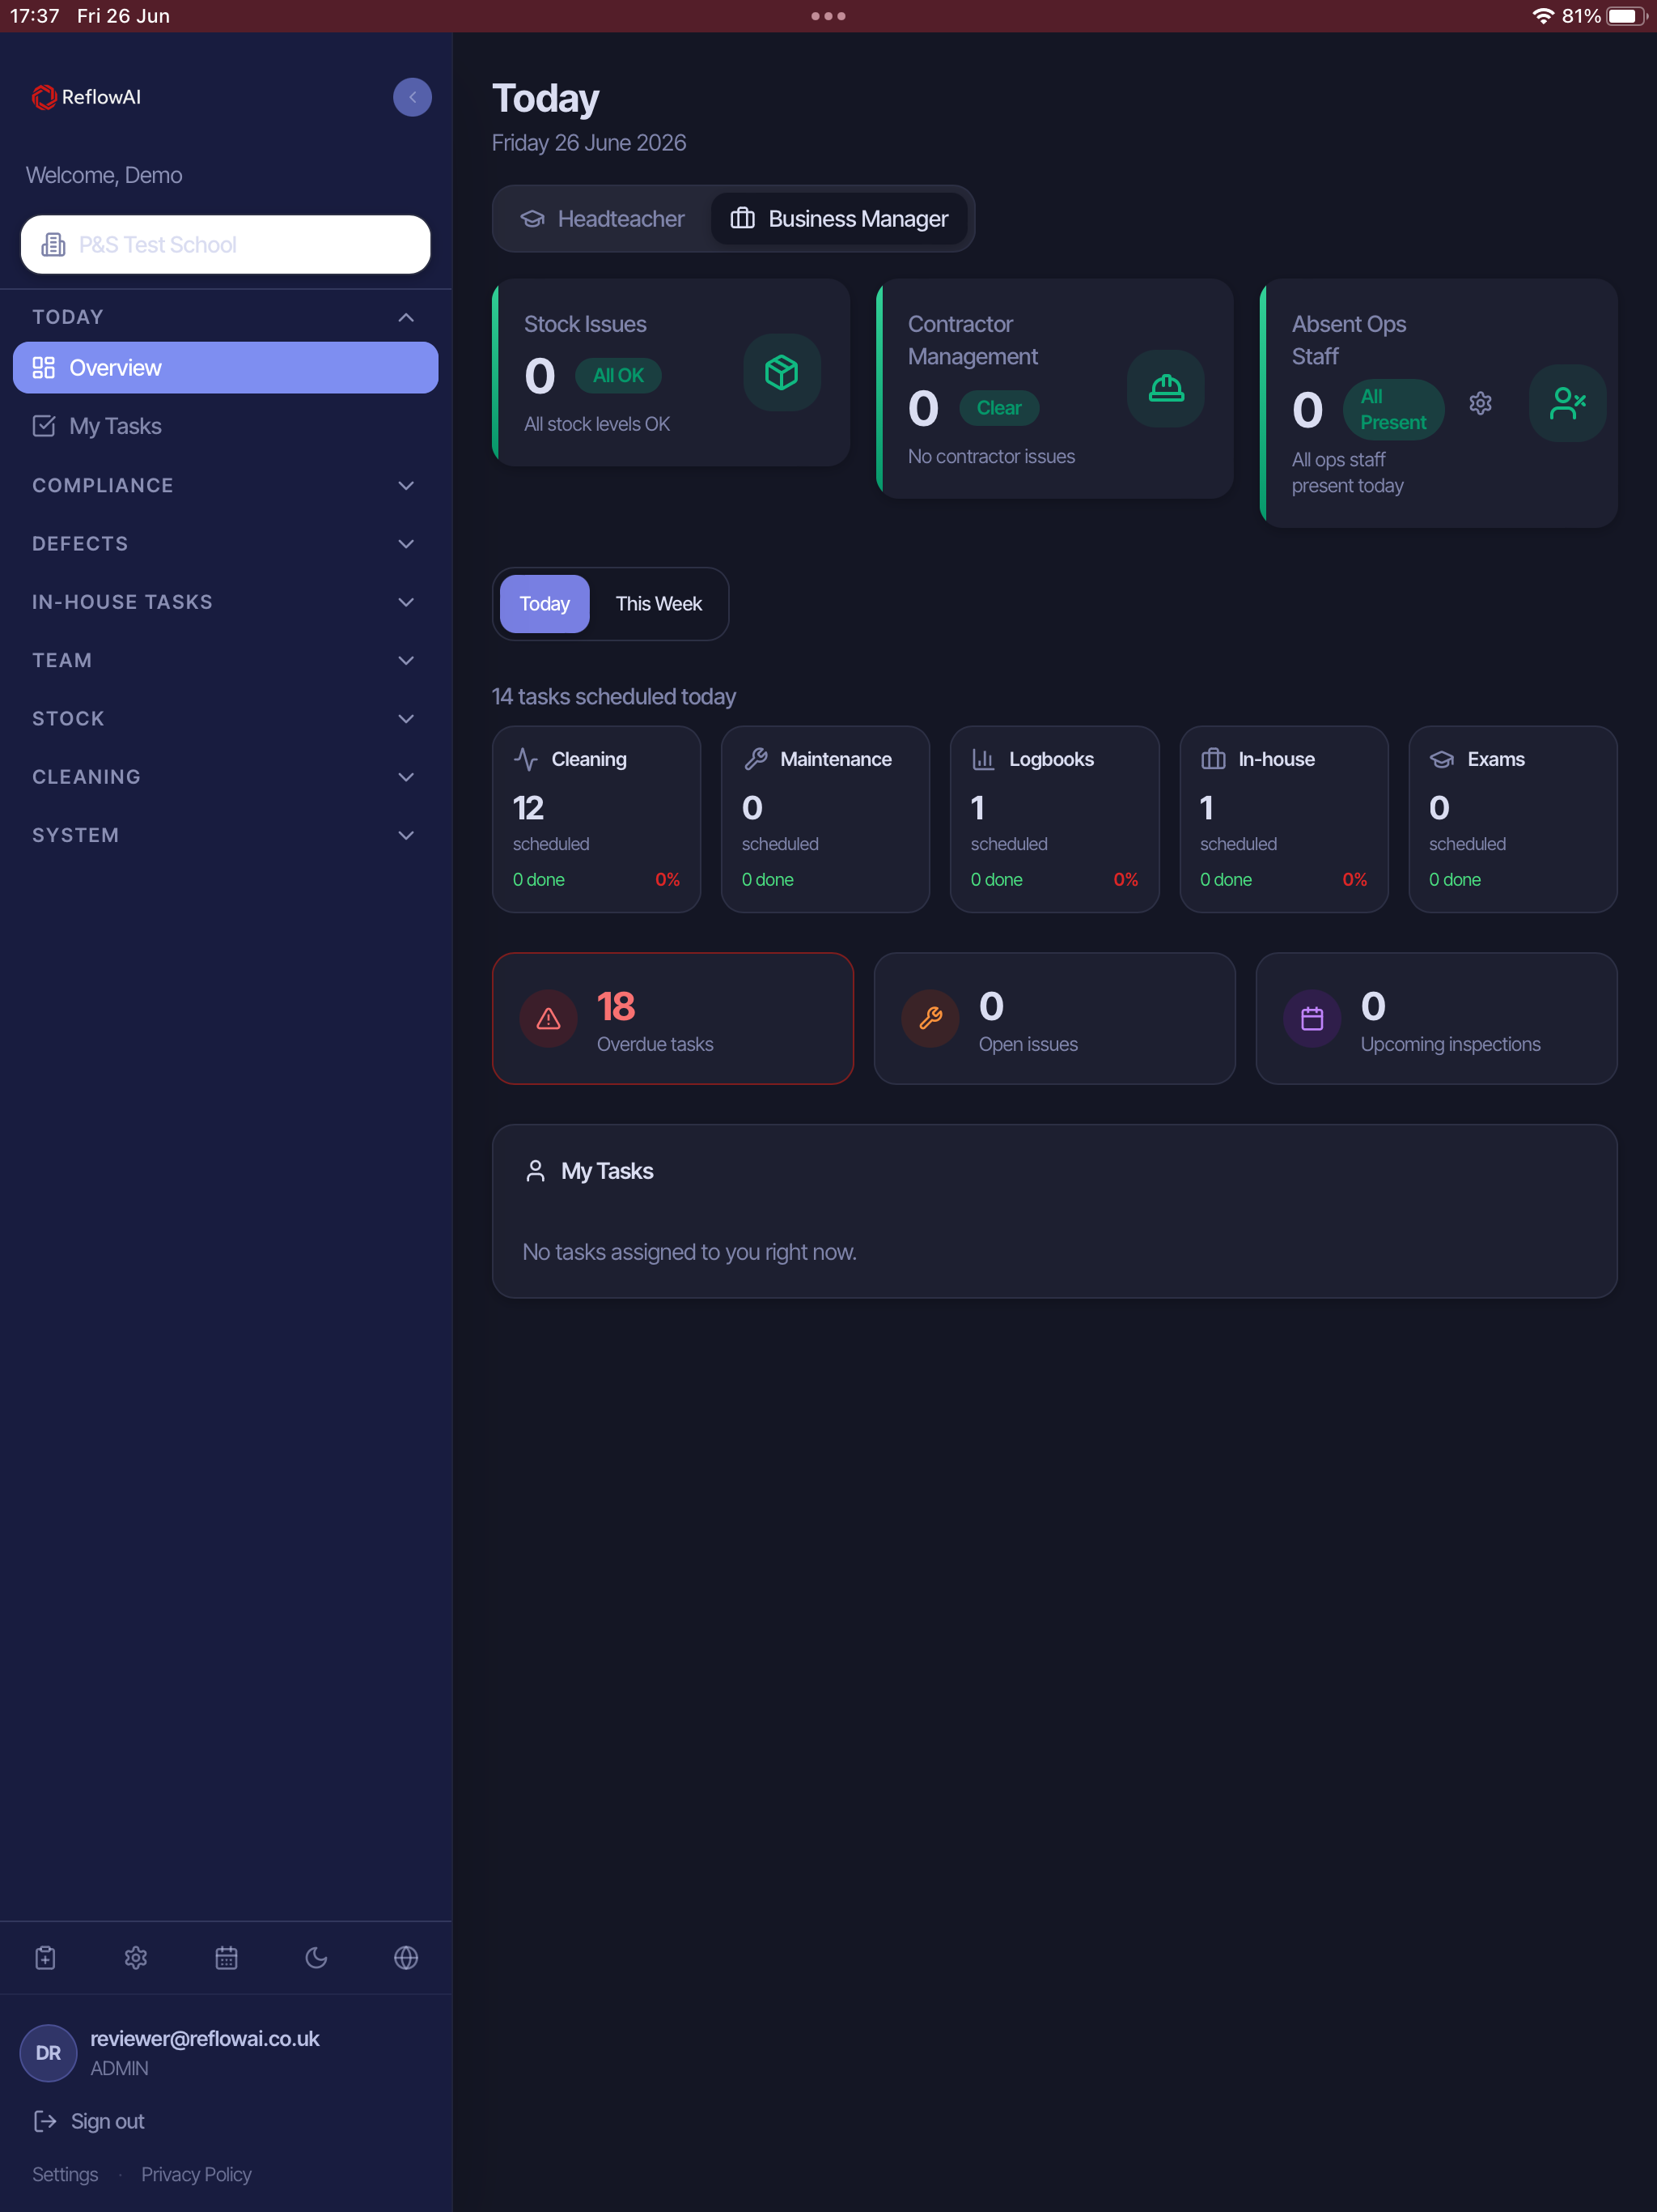Click the Overdue tasks warning icon

click(549, 1018)
